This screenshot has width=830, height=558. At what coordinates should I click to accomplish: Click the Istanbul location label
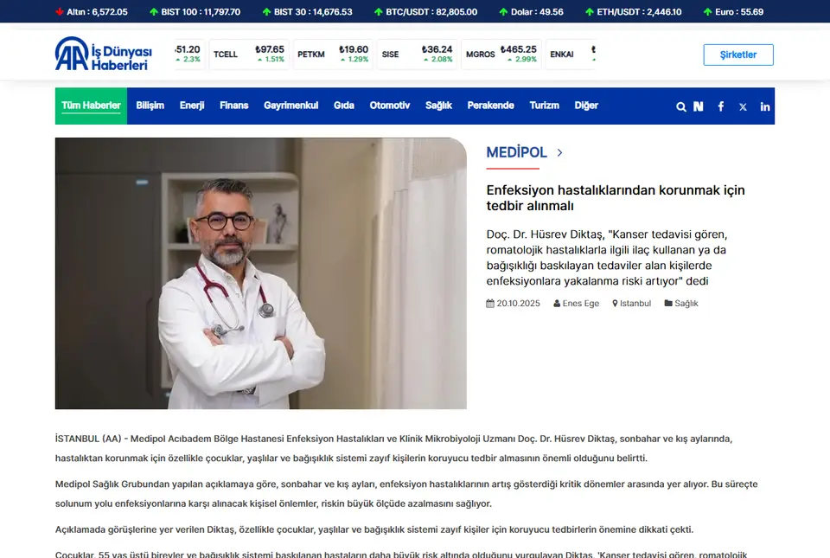(x=635, y=304)
